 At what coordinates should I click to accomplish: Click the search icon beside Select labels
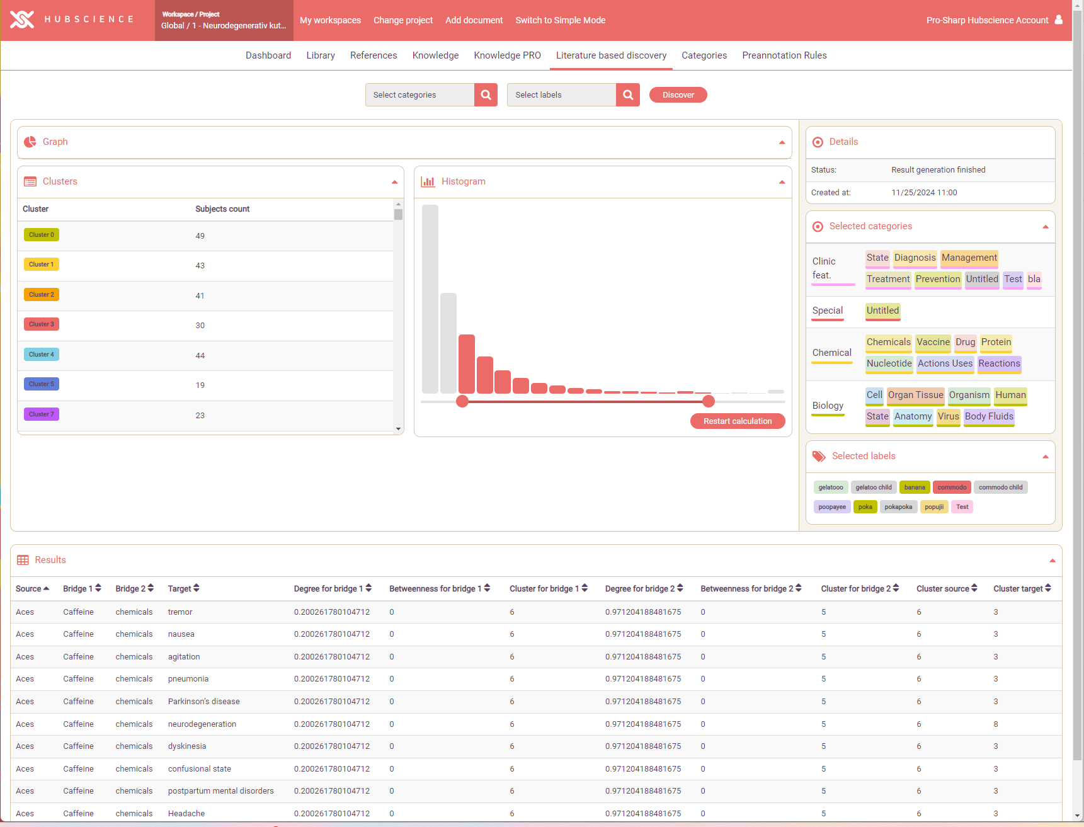(x=628, y=95)
